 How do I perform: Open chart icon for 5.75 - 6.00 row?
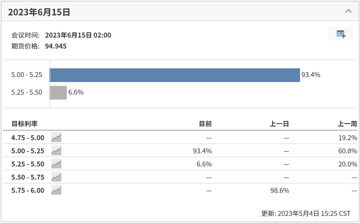click(56, 190)
